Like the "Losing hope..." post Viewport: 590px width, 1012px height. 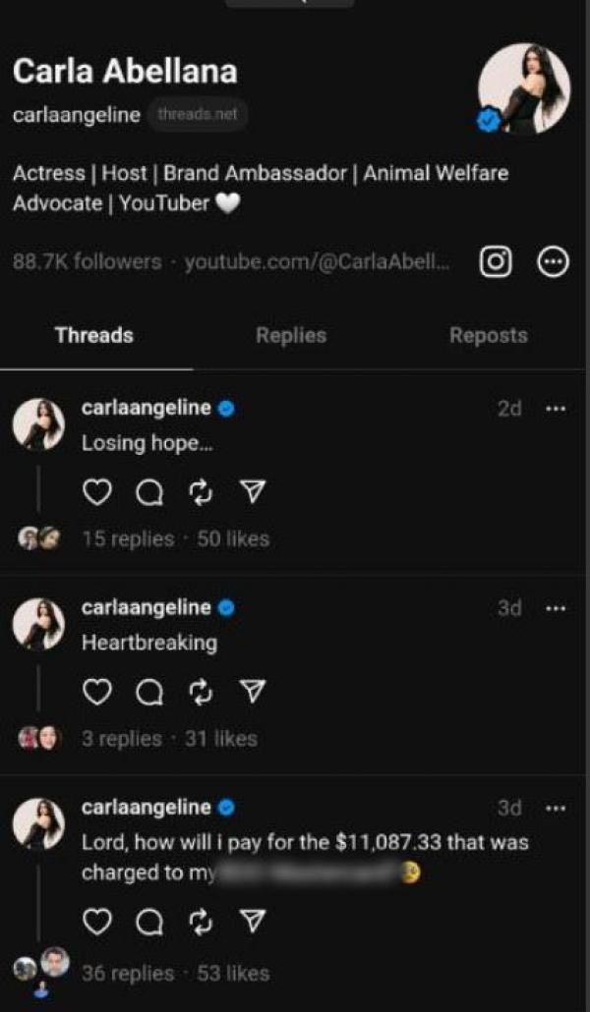(96, 491)
